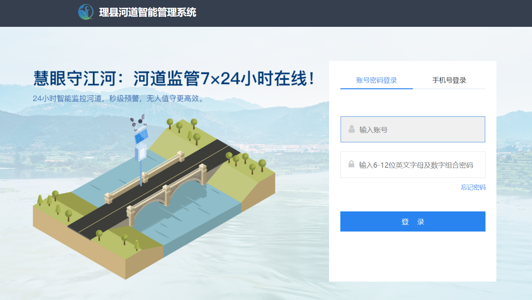Click the blue 登录 button
Viewport: 532px width, 300px height.
[x=413, y=222]
